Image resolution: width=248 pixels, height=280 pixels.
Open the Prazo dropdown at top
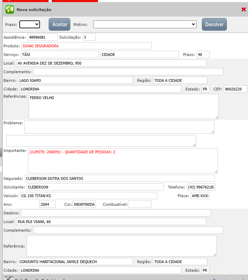(x=30, y=24)
